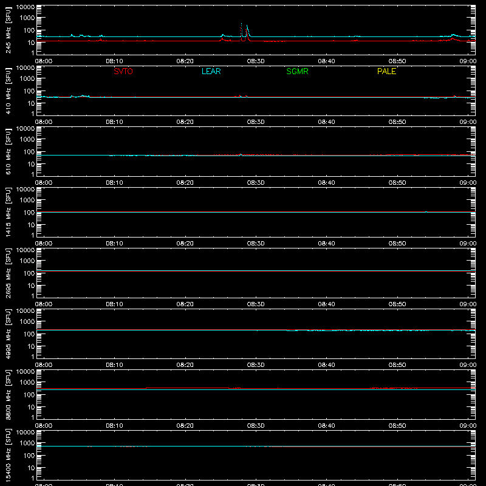Click 08:10 label beneath the 245 MHz plot
Screen dimensions: 486x486
(x=114, y=61)
